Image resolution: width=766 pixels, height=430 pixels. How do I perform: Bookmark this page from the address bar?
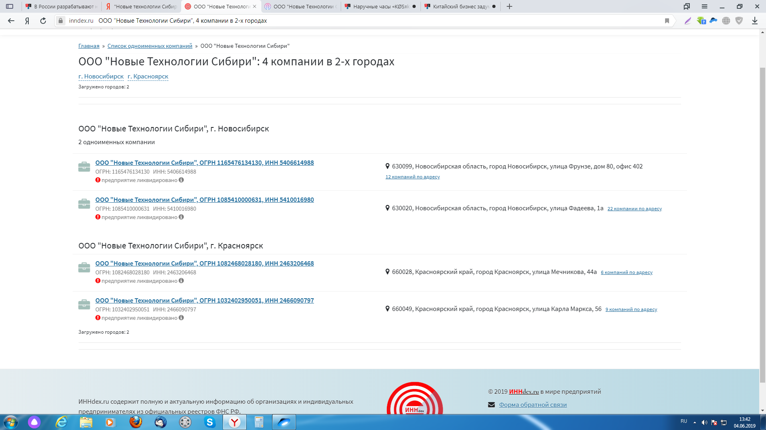[667, 21]
